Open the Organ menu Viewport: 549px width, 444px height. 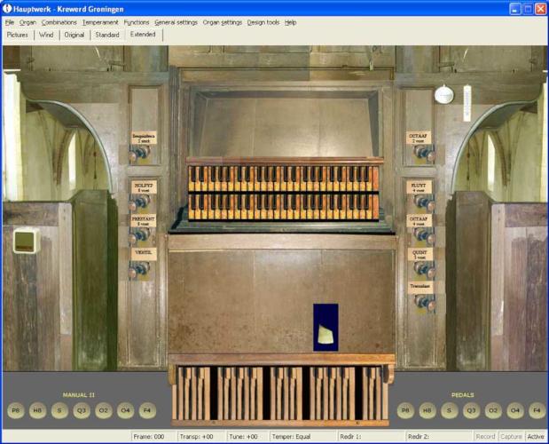(27, 22)
